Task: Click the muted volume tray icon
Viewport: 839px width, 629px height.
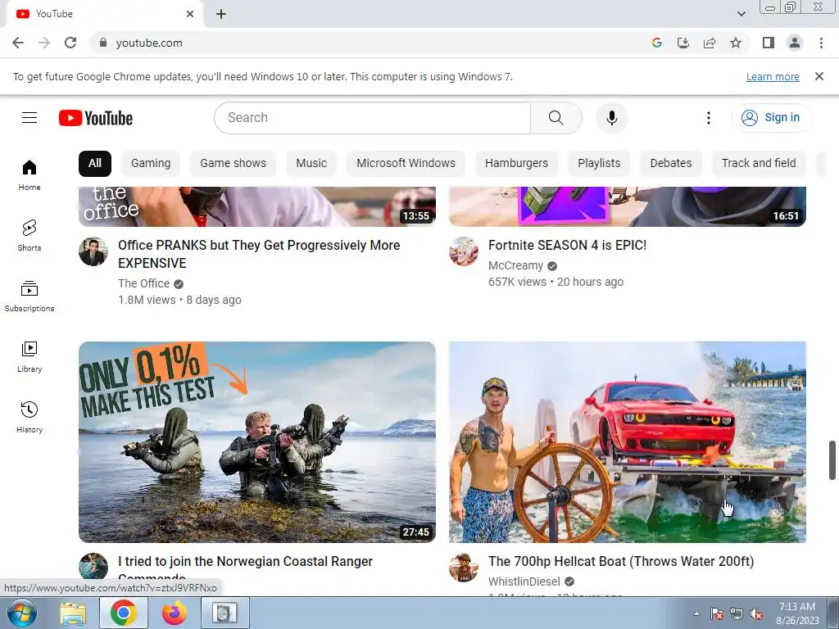Action: click(x=756, y=614)
